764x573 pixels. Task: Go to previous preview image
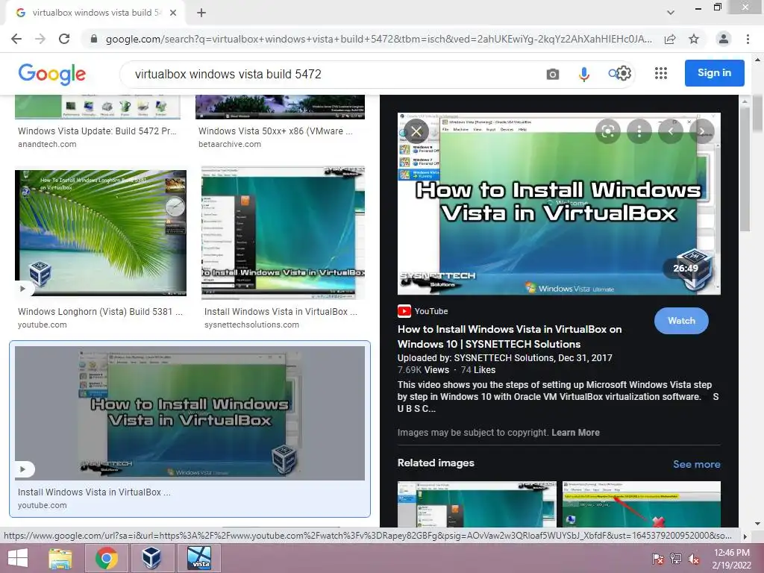pyautogui.click(x=671, y=131)
